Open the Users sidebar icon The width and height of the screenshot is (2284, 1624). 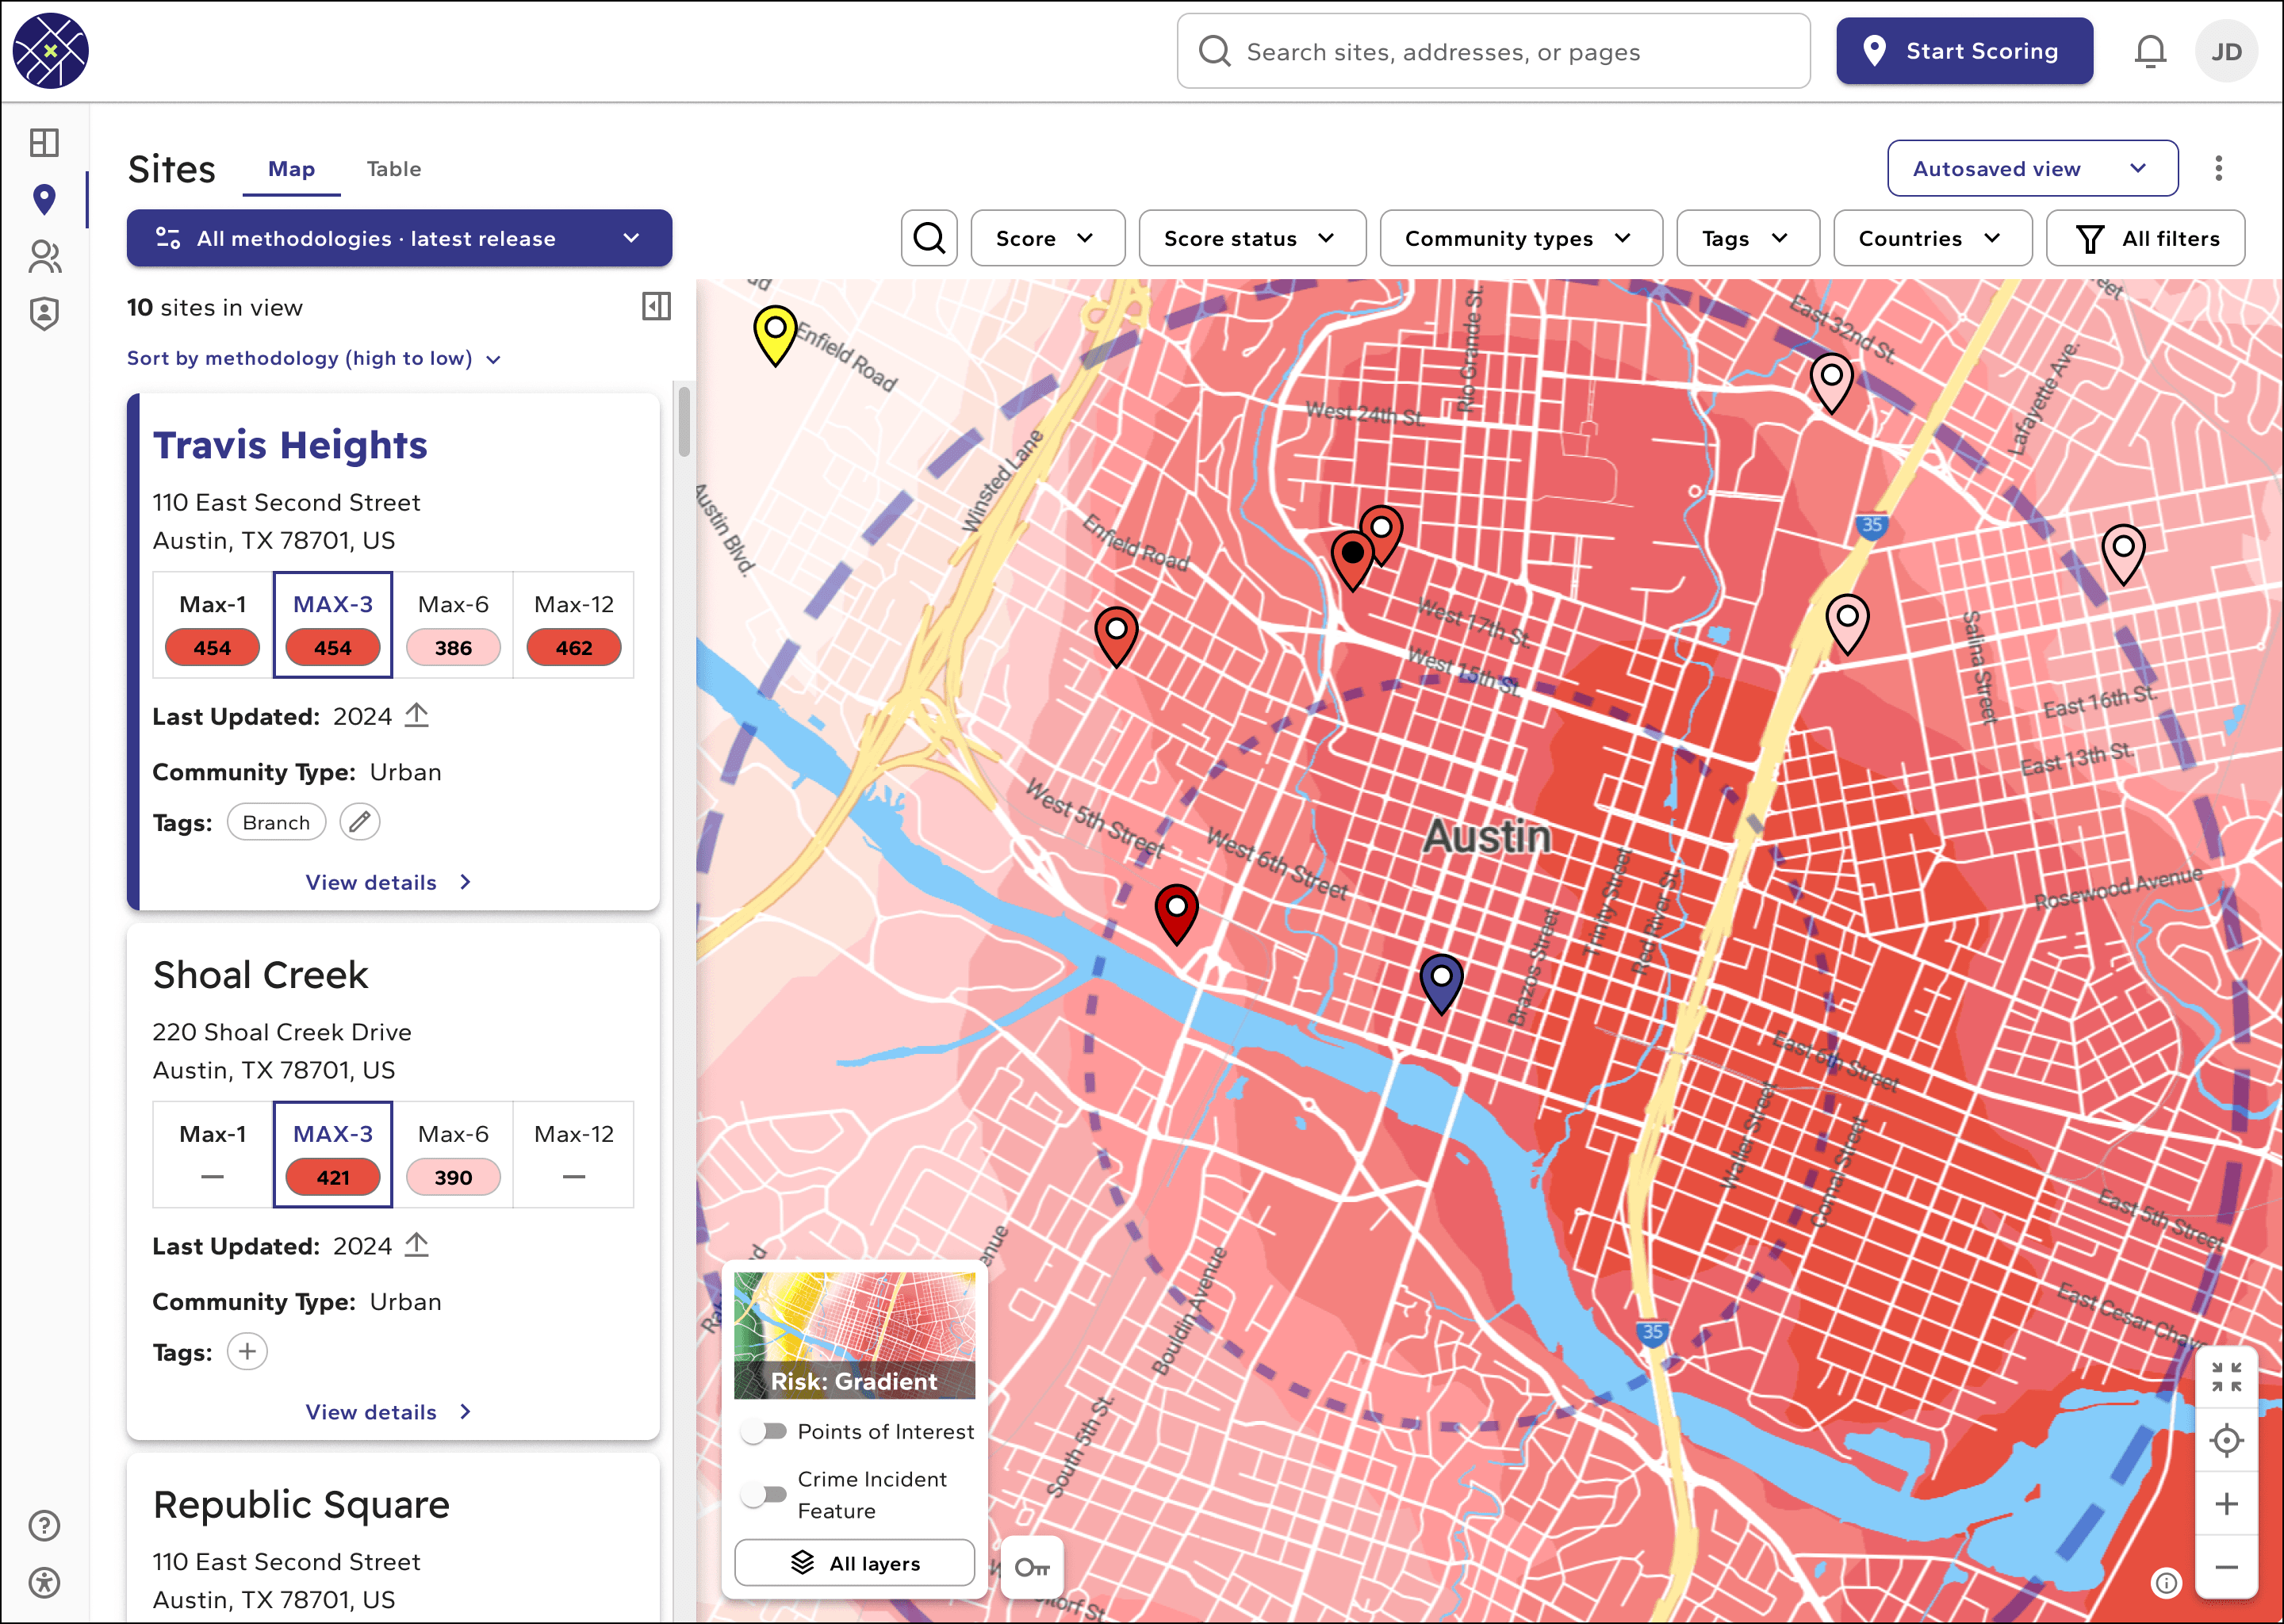[x=44, y=257]
